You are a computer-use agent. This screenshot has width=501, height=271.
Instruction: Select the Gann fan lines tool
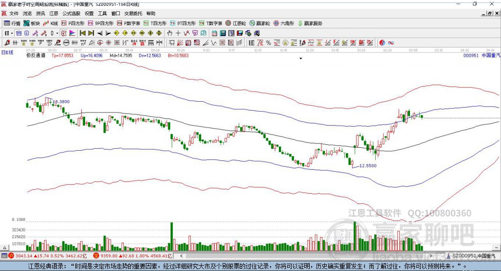pyautogui.click(x=180, y=43)
